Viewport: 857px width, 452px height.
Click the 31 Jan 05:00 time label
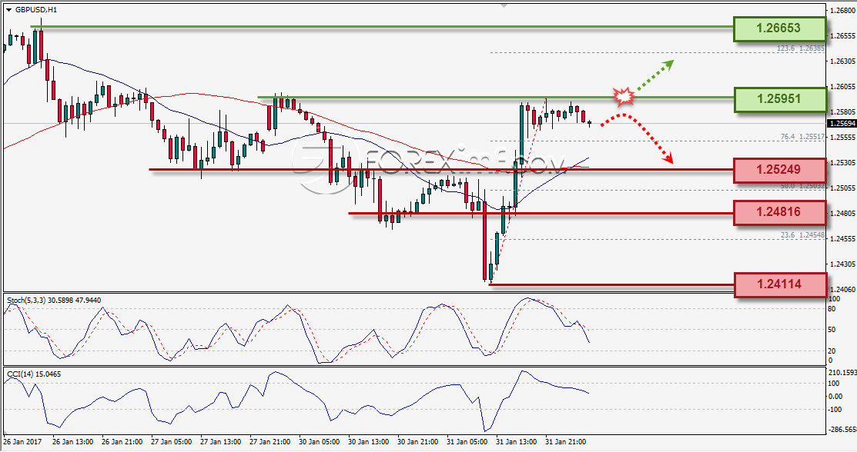tap(466, 442)
